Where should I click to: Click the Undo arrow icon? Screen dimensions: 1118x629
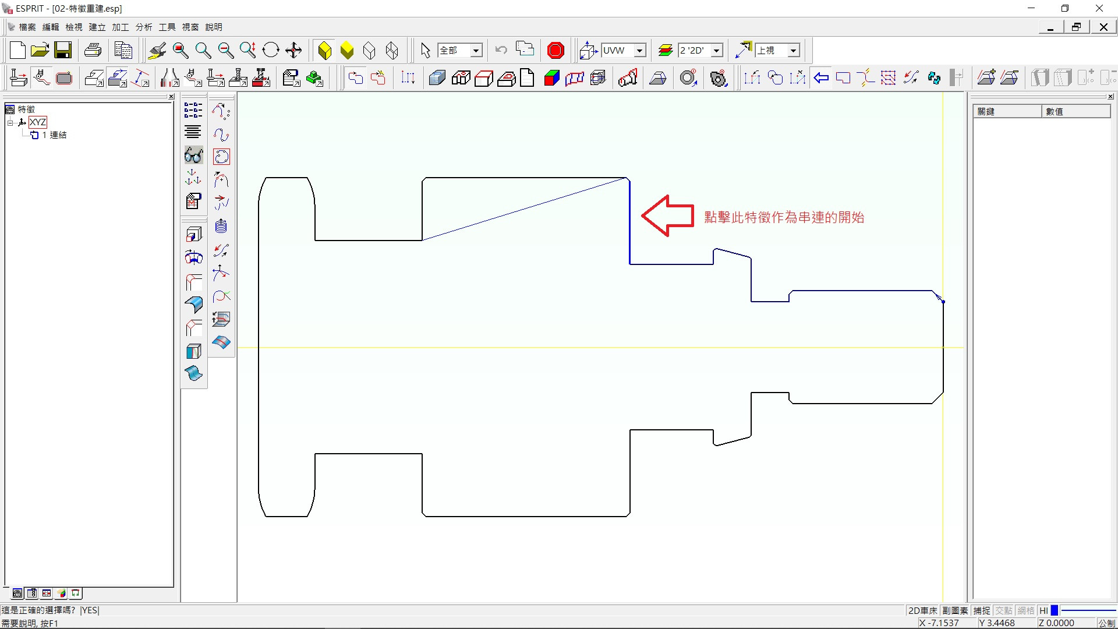[x=501, y=51]
